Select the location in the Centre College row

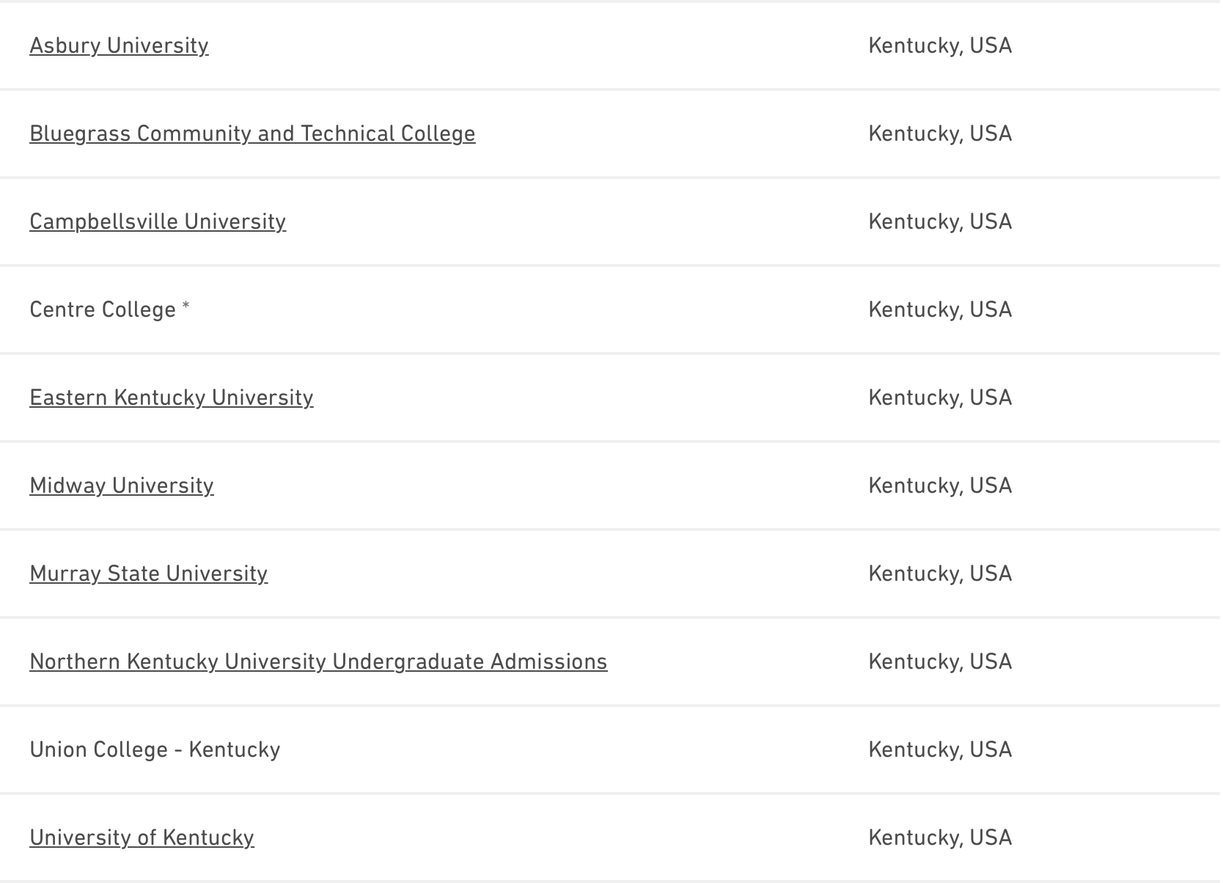[940, 309]
